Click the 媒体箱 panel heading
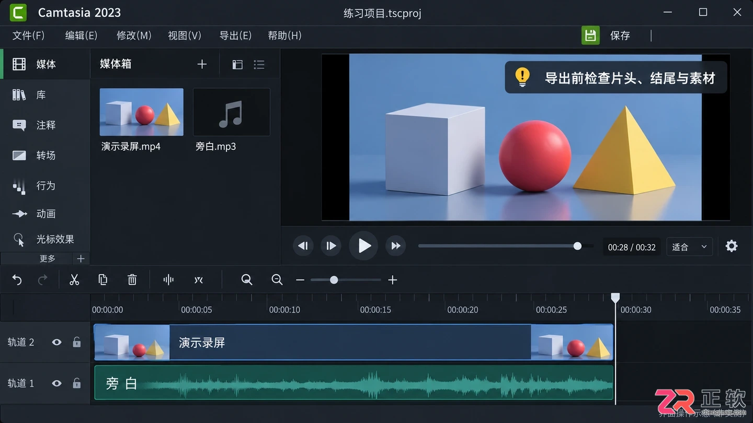This screenshot has height=423, width=753. pos(116,64)
